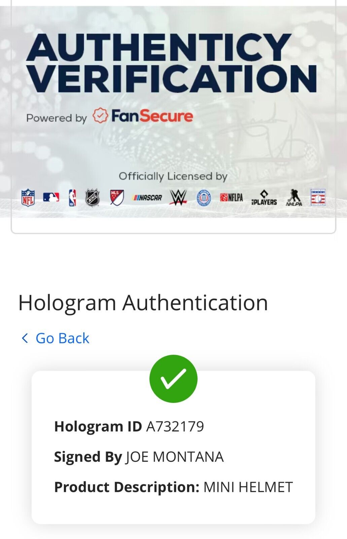Click the Signed By JOE MONTANA line
Screen dimensions: 347x539
pyautogui.click(x=139, y=457)
